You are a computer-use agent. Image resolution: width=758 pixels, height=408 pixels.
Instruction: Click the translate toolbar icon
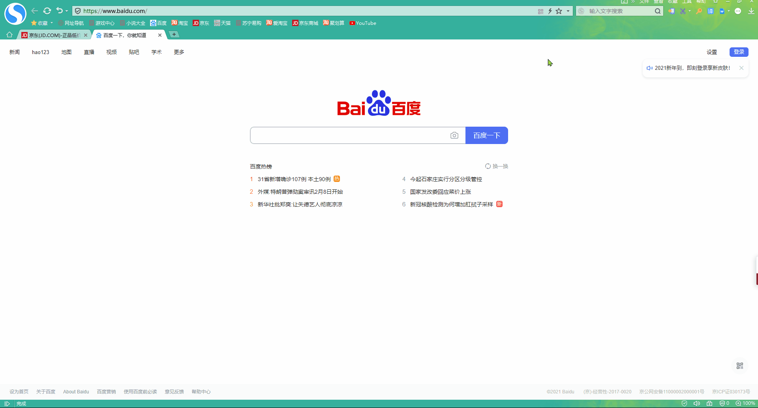pyautogui.click(x=710, y=11)
